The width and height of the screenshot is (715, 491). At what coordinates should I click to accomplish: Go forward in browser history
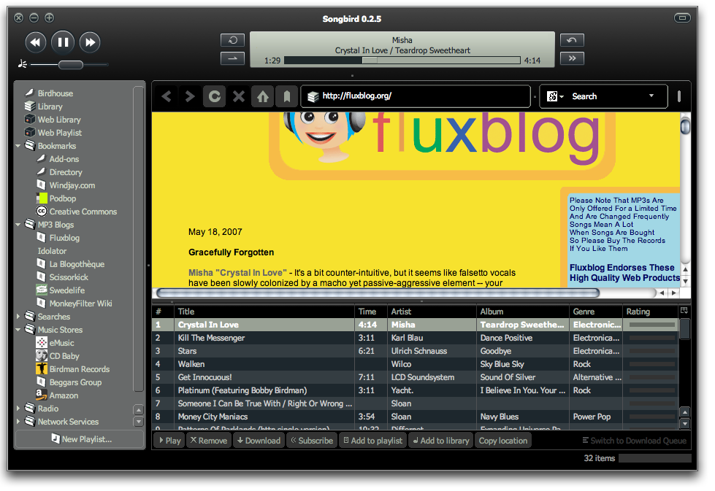(190, 96)
